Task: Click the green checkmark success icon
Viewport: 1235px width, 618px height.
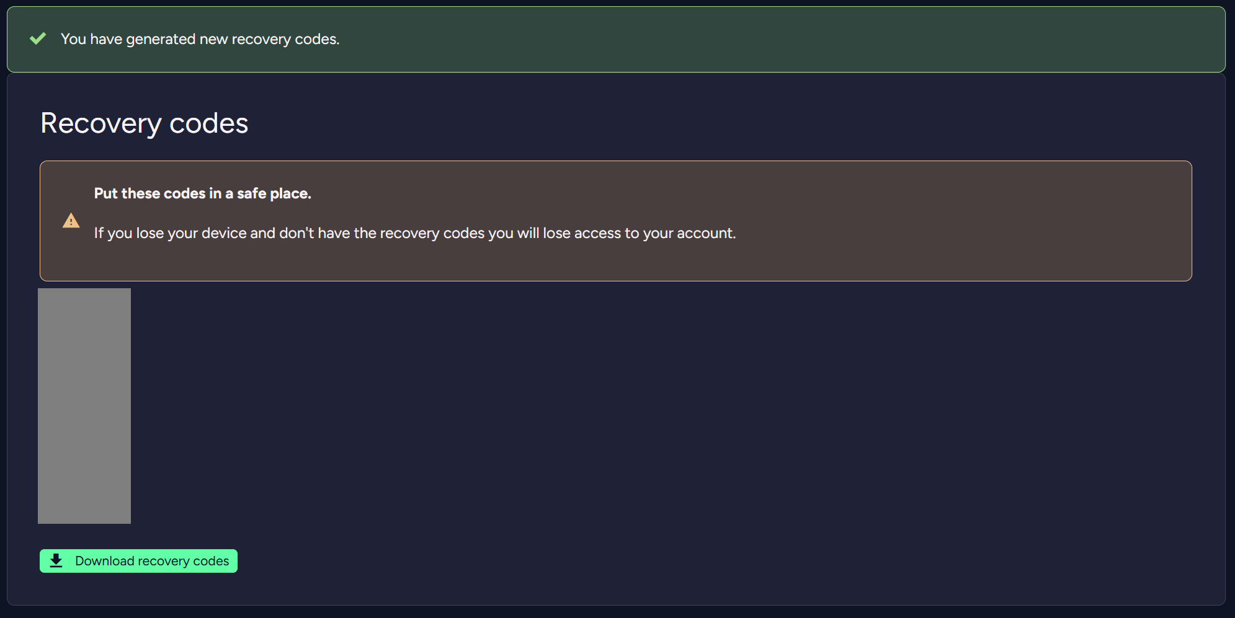Action: click(38, 38)
